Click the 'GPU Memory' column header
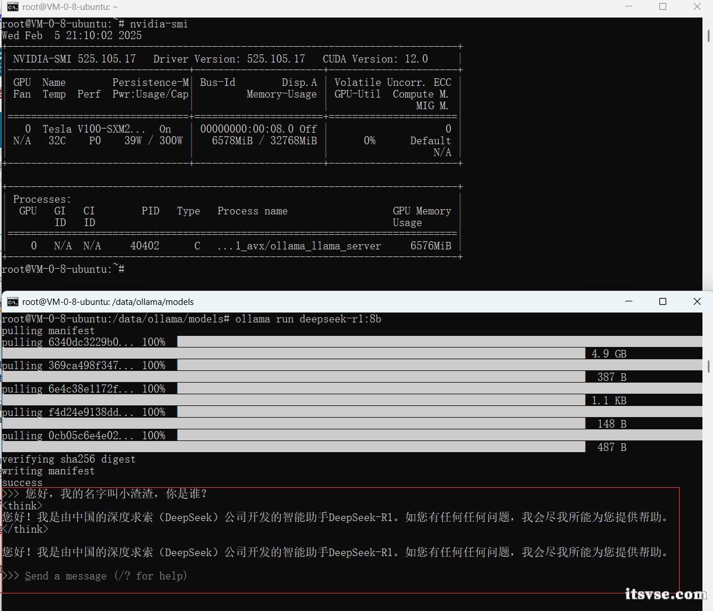 422,211
